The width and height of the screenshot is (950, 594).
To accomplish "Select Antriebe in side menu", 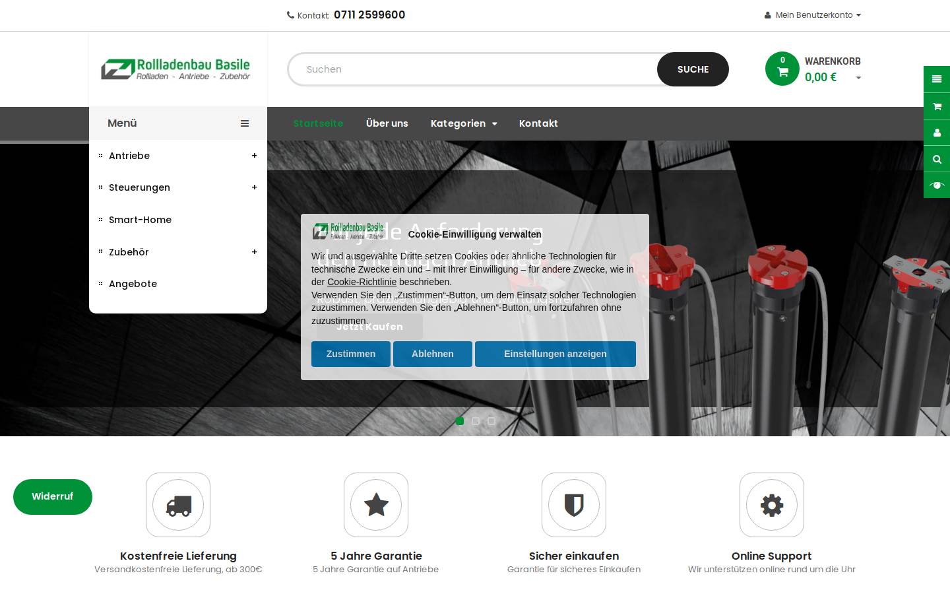I will pos(129,156).
